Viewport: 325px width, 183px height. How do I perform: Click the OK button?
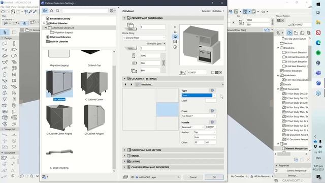click(214, 177)
